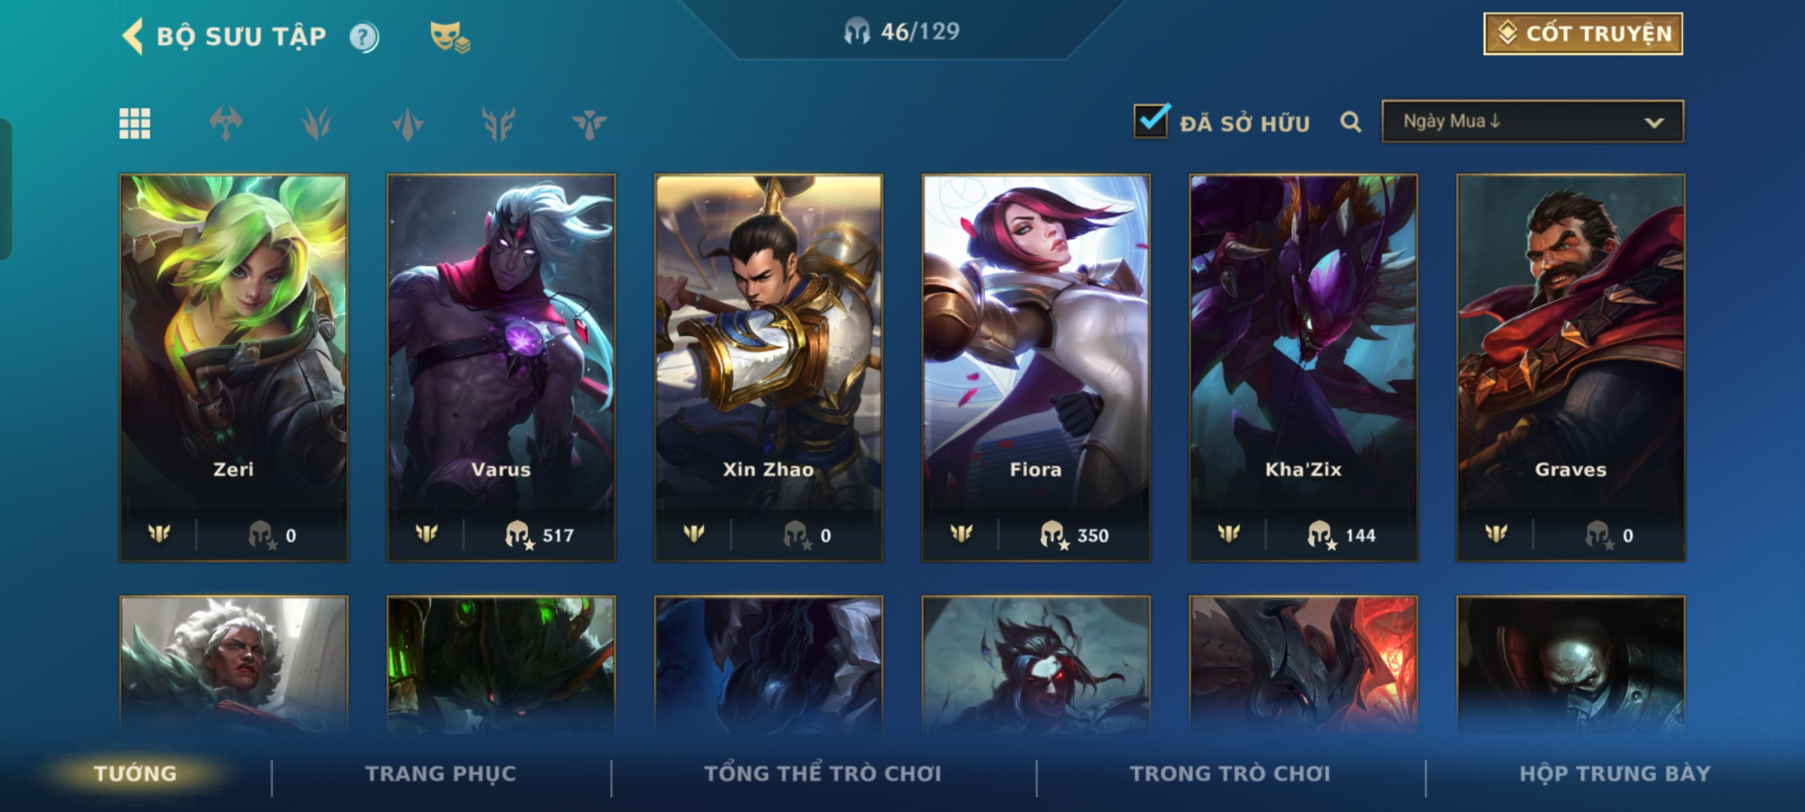
Task: Select the Zeri champion card
Action: (x=234, y=368)
